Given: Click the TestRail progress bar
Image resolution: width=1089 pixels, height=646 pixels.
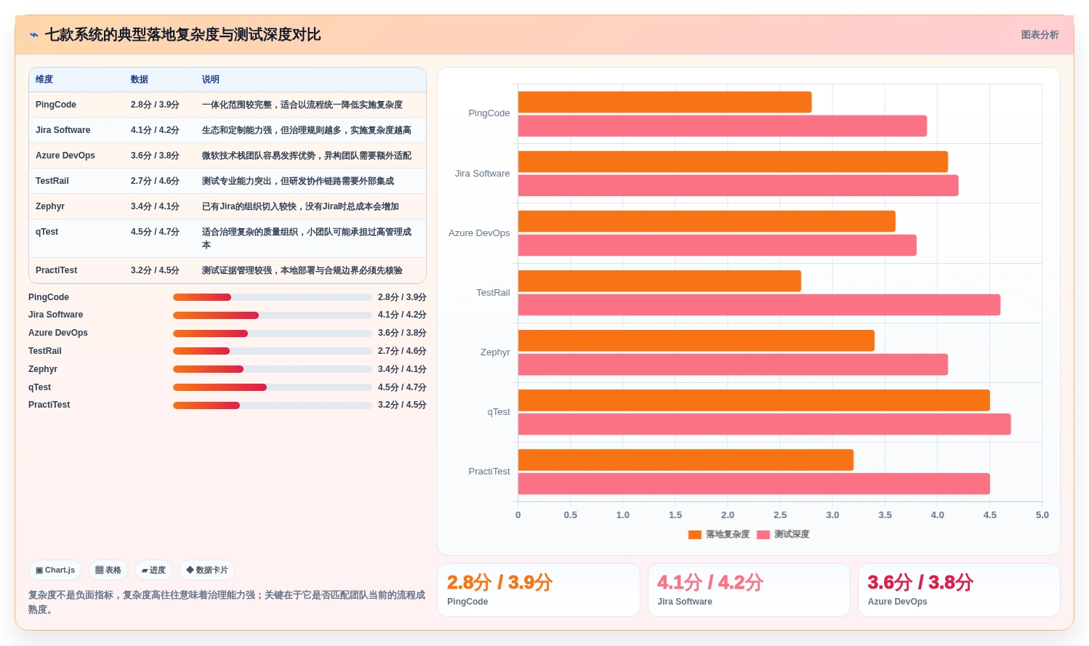Looking at the screenshot, I should [273, 351].
